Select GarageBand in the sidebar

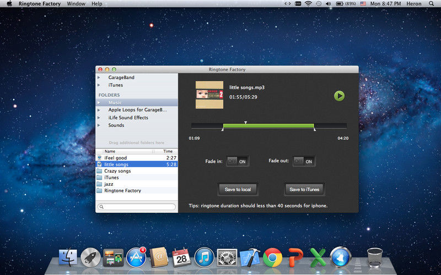(x=121, y=78)
